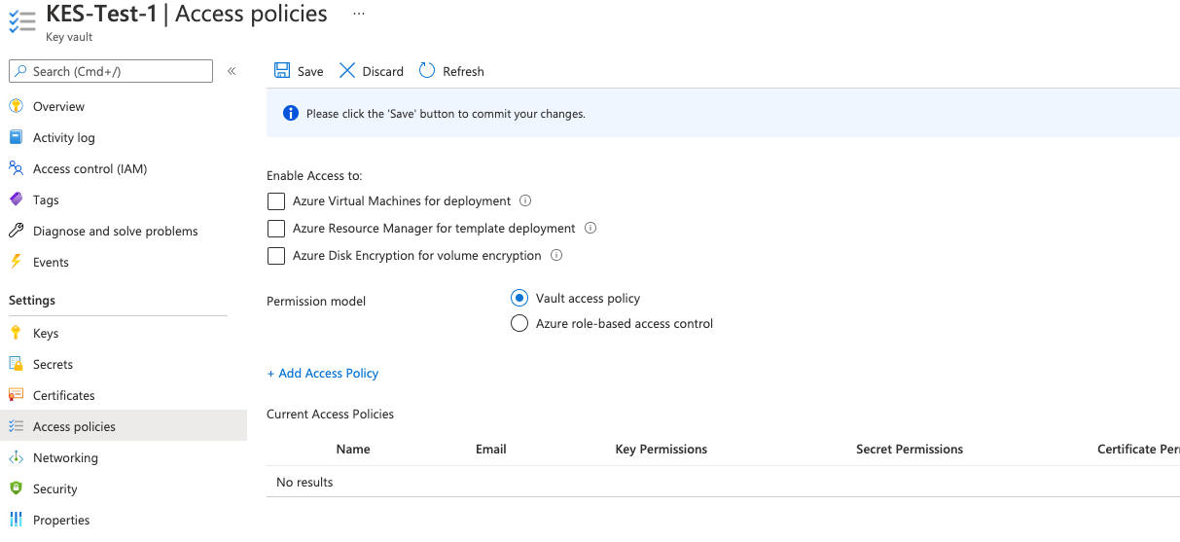Viewport: 1180px width, 542px height.
Task: Collapse the sidebar menu with chevron
Action: 232,71
